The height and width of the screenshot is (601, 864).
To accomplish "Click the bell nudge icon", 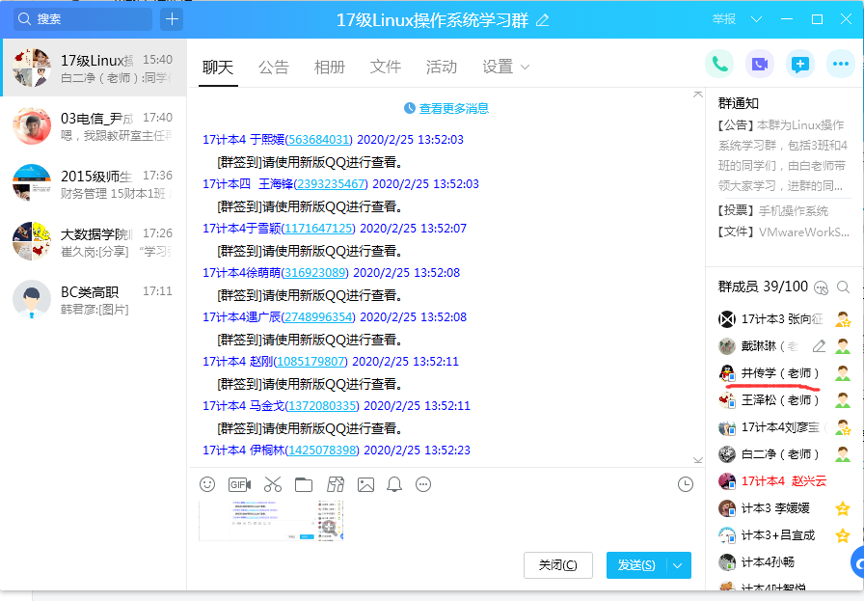I will 394,484.
